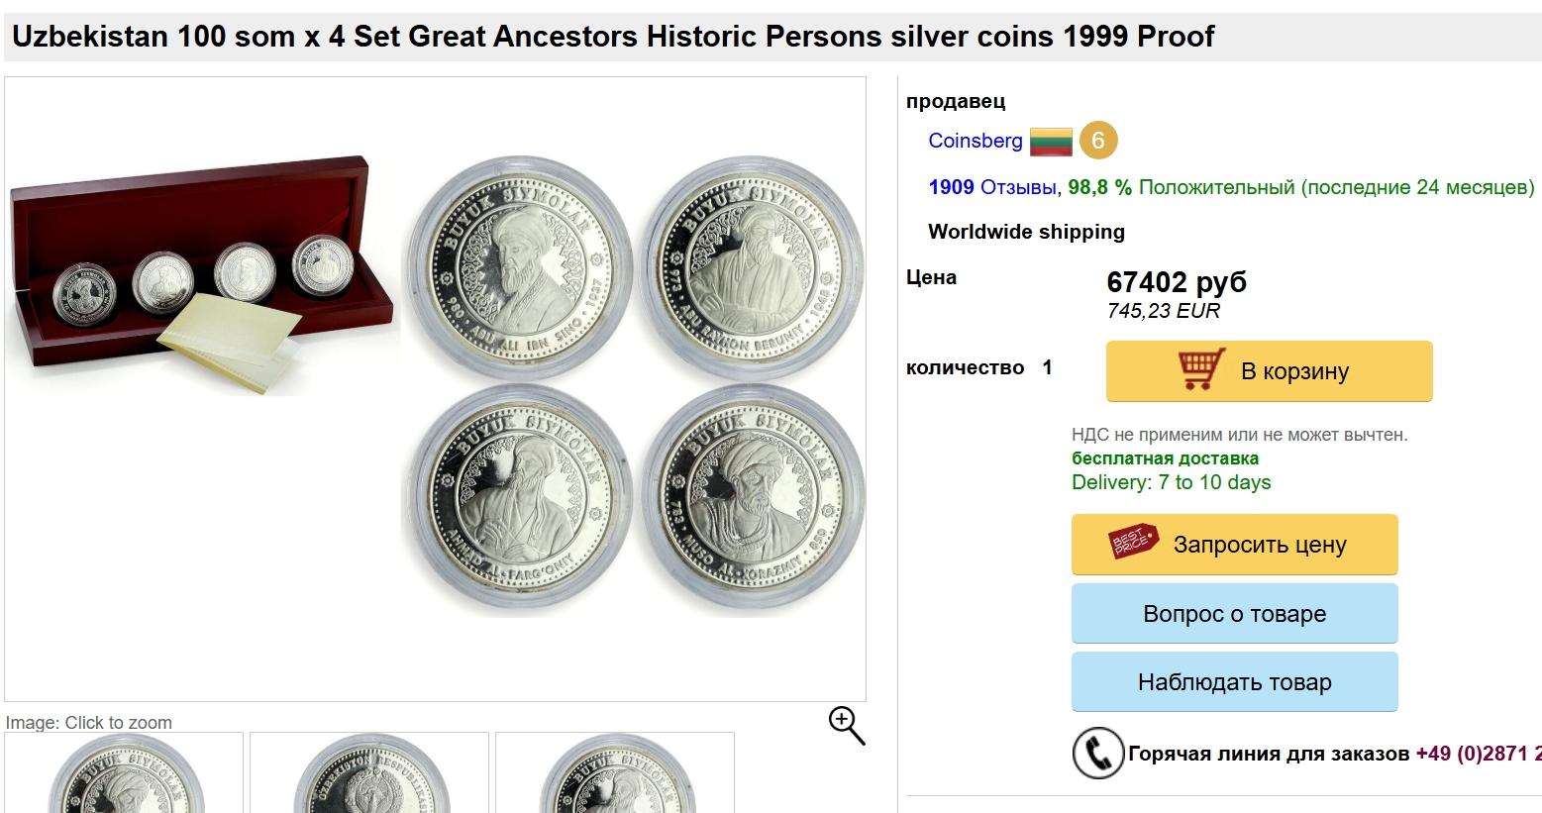The width and height of the screenshot is (1542, 813).
Task: Click the wooden box set photo
Action: [203, 275]
